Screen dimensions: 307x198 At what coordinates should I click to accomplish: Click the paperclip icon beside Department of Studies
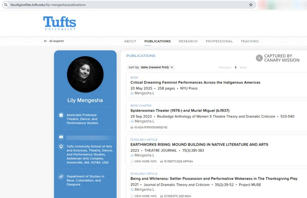pyautogui.click(x=61, y=177)
